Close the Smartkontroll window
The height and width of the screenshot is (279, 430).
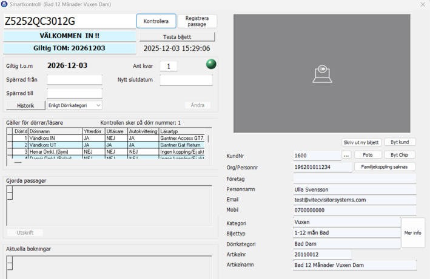click(x=423, y=4)
